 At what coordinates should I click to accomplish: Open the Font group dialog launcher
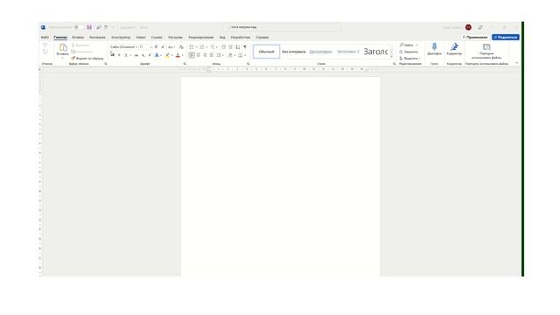click(185, 64)
